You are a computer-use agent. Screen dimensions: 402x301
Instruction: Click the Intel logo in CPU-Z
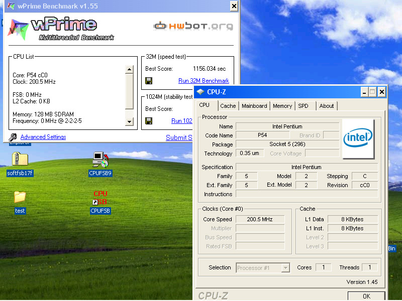tap(358, 138)
